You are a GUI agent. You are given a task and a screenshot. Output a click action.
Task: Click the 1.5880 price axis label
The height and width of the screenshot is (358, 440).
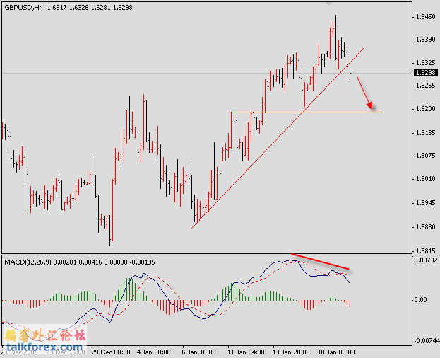pyautogui.click(x=424, y=227)
